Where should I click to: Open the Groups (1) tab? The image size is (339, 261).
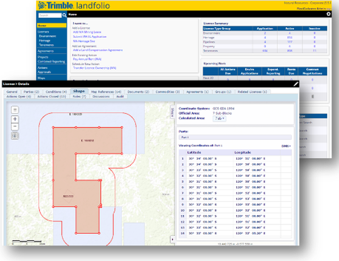[223, 92]
